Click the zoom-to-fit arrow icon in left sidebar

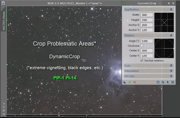(x=4, y=103)
